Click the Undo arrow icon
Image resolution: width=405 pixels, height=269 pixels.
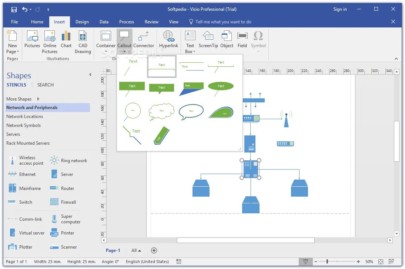tap(24, 9)
